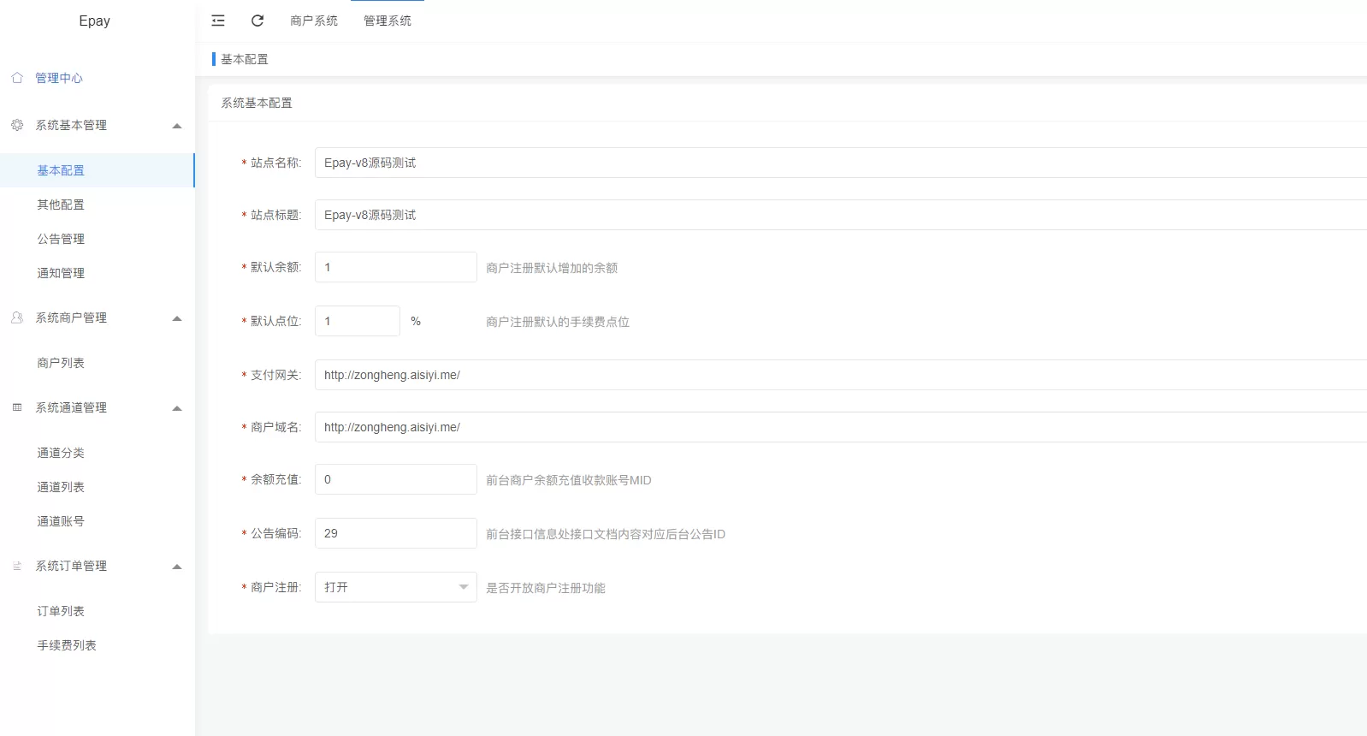Open 订单列表 in the sidebar
Image resolution: width=1367 pixels, height=736 pixels.
coord(61,611)
